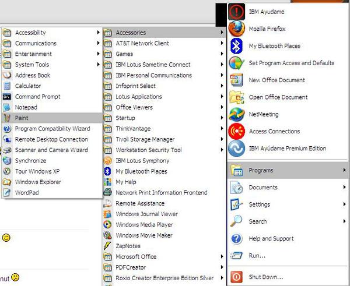Screen dimensions: 350x286
Task: Open the Workstation Security Tool folder
Action: tap(164, 150)
